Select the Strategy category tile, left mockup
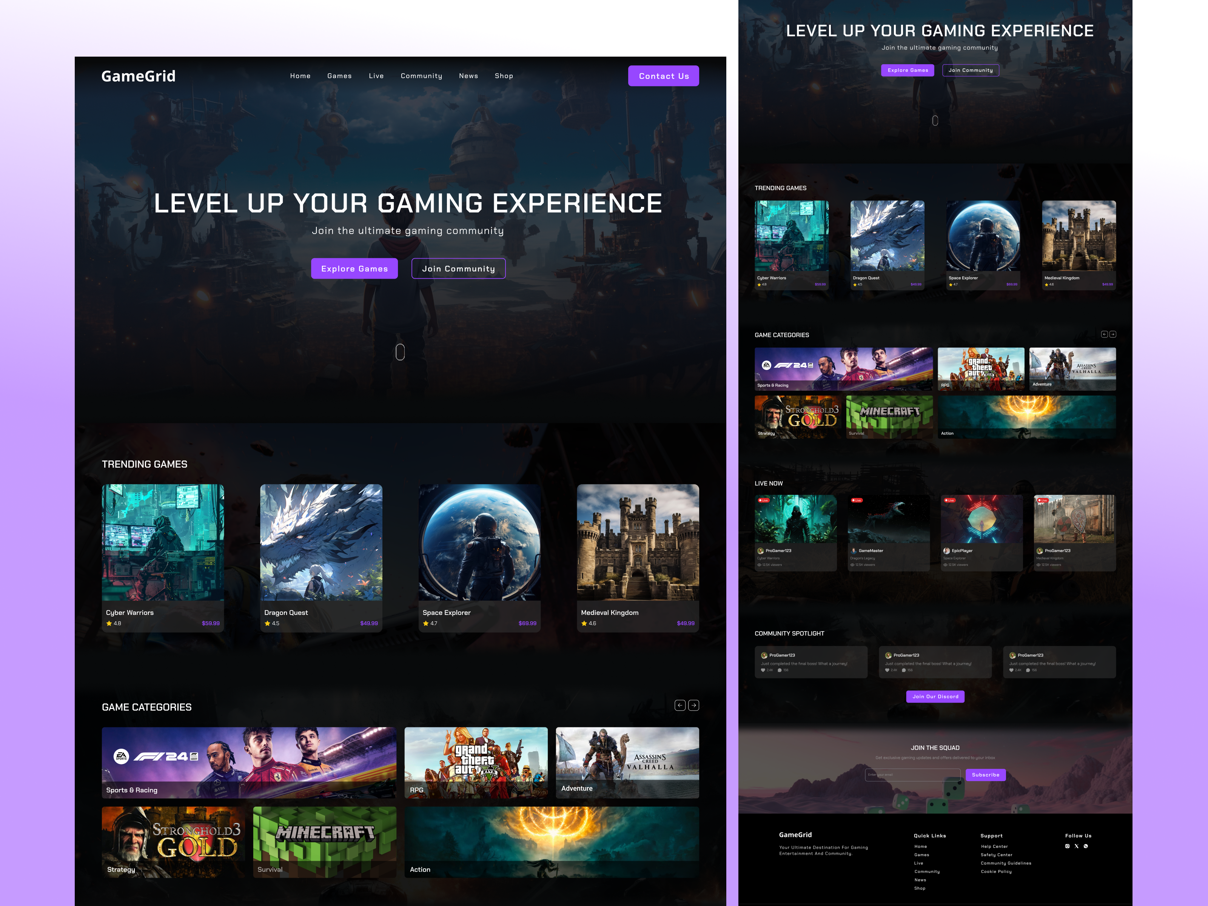This screenshot has height=906, width=1208. 173,842
